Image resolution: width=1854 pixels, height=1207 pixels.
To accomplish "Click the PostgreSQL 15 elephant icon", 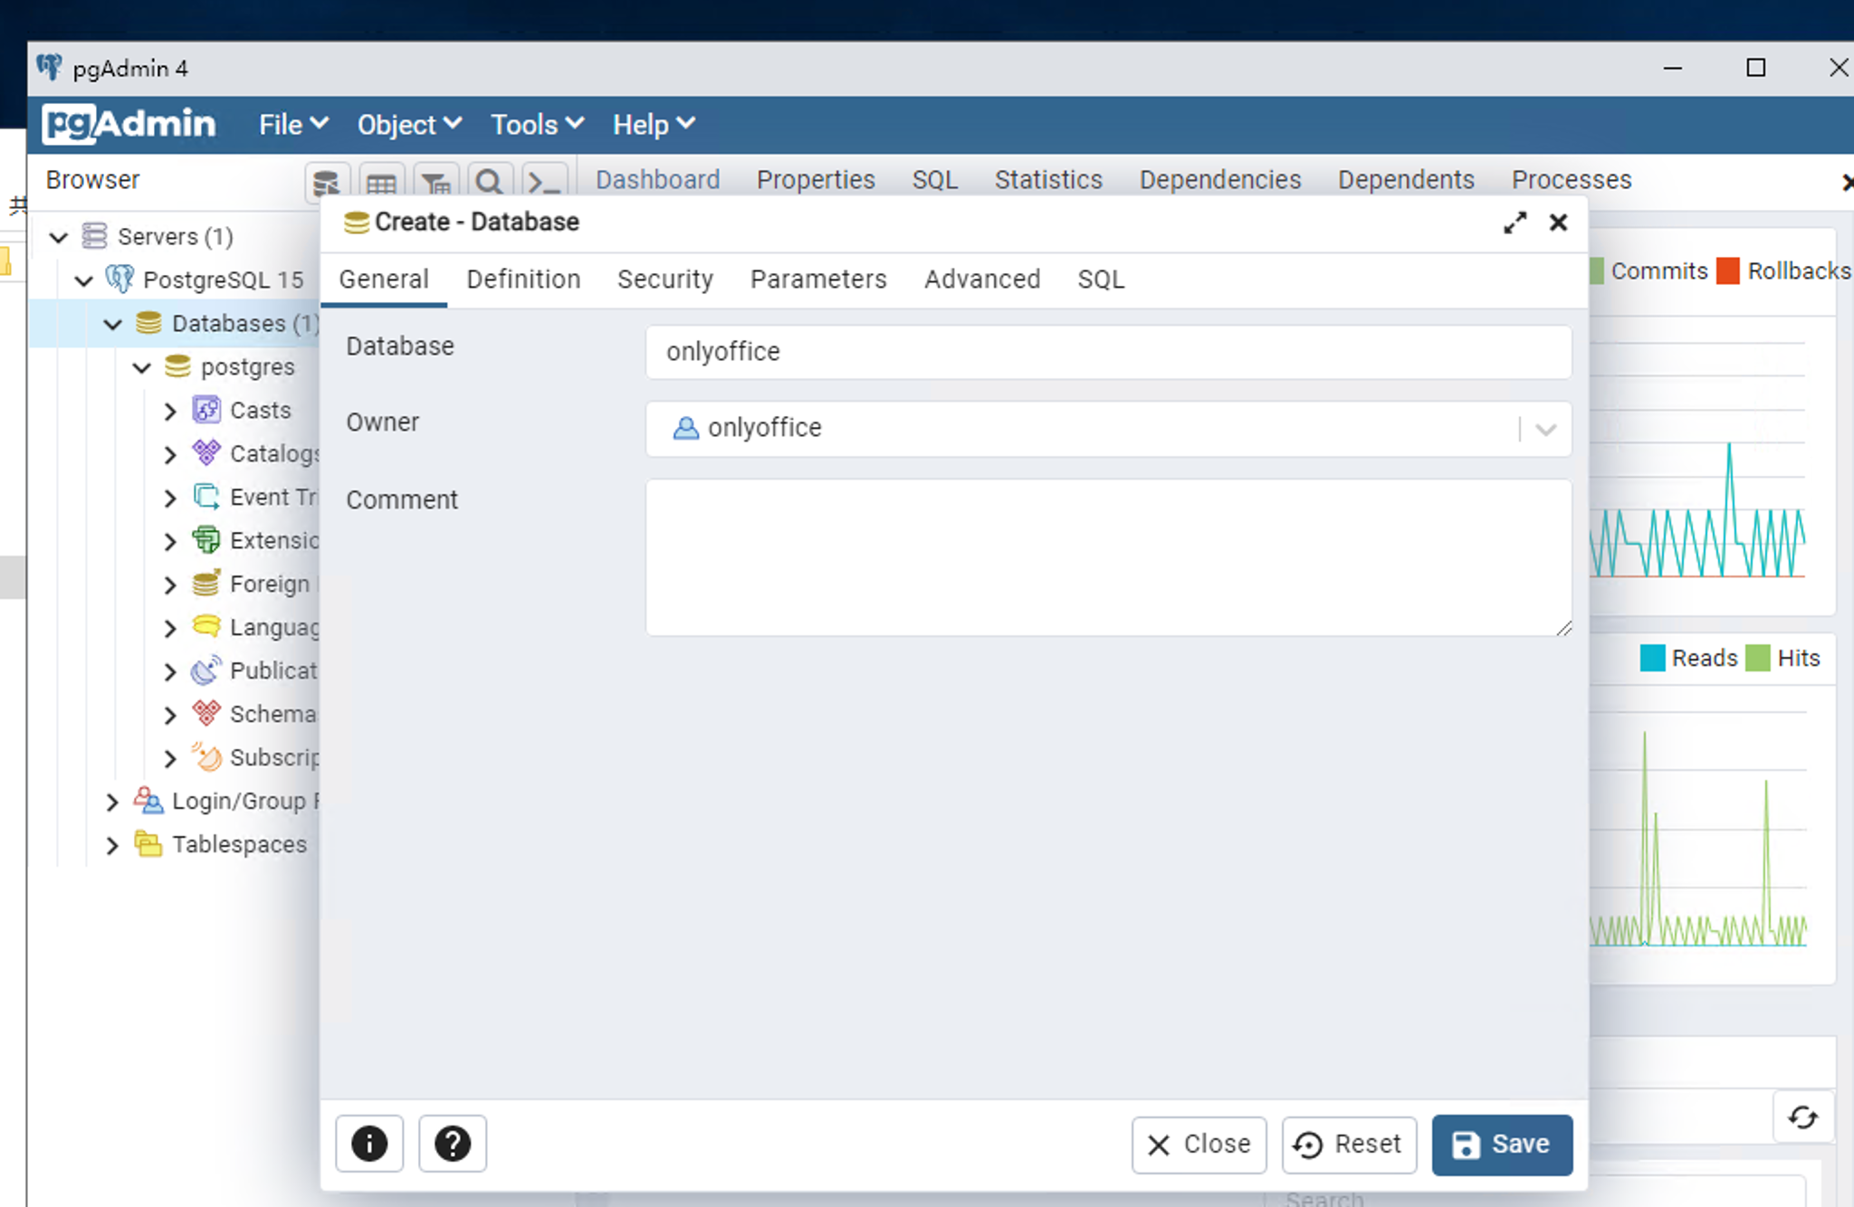I will pos(119,280).
